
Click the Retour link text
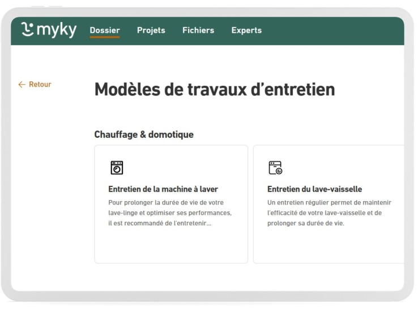40,85
